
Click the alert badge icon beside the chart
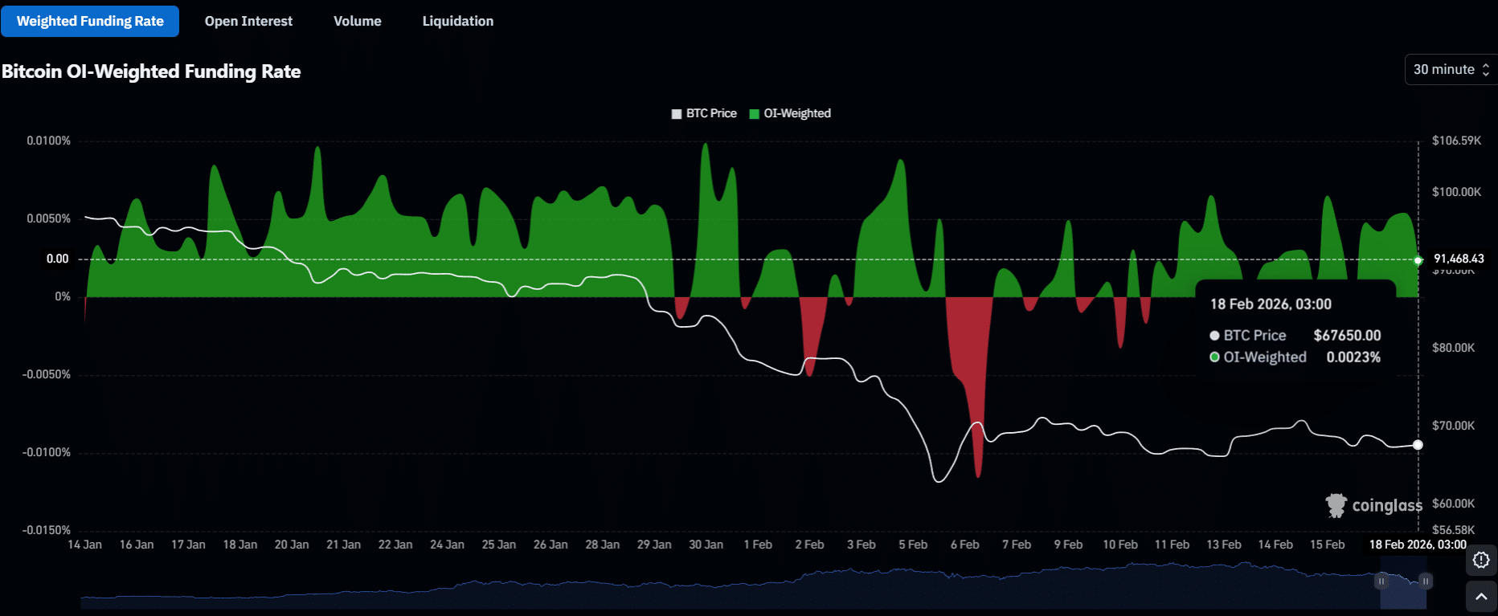[x=1481, y=560]
